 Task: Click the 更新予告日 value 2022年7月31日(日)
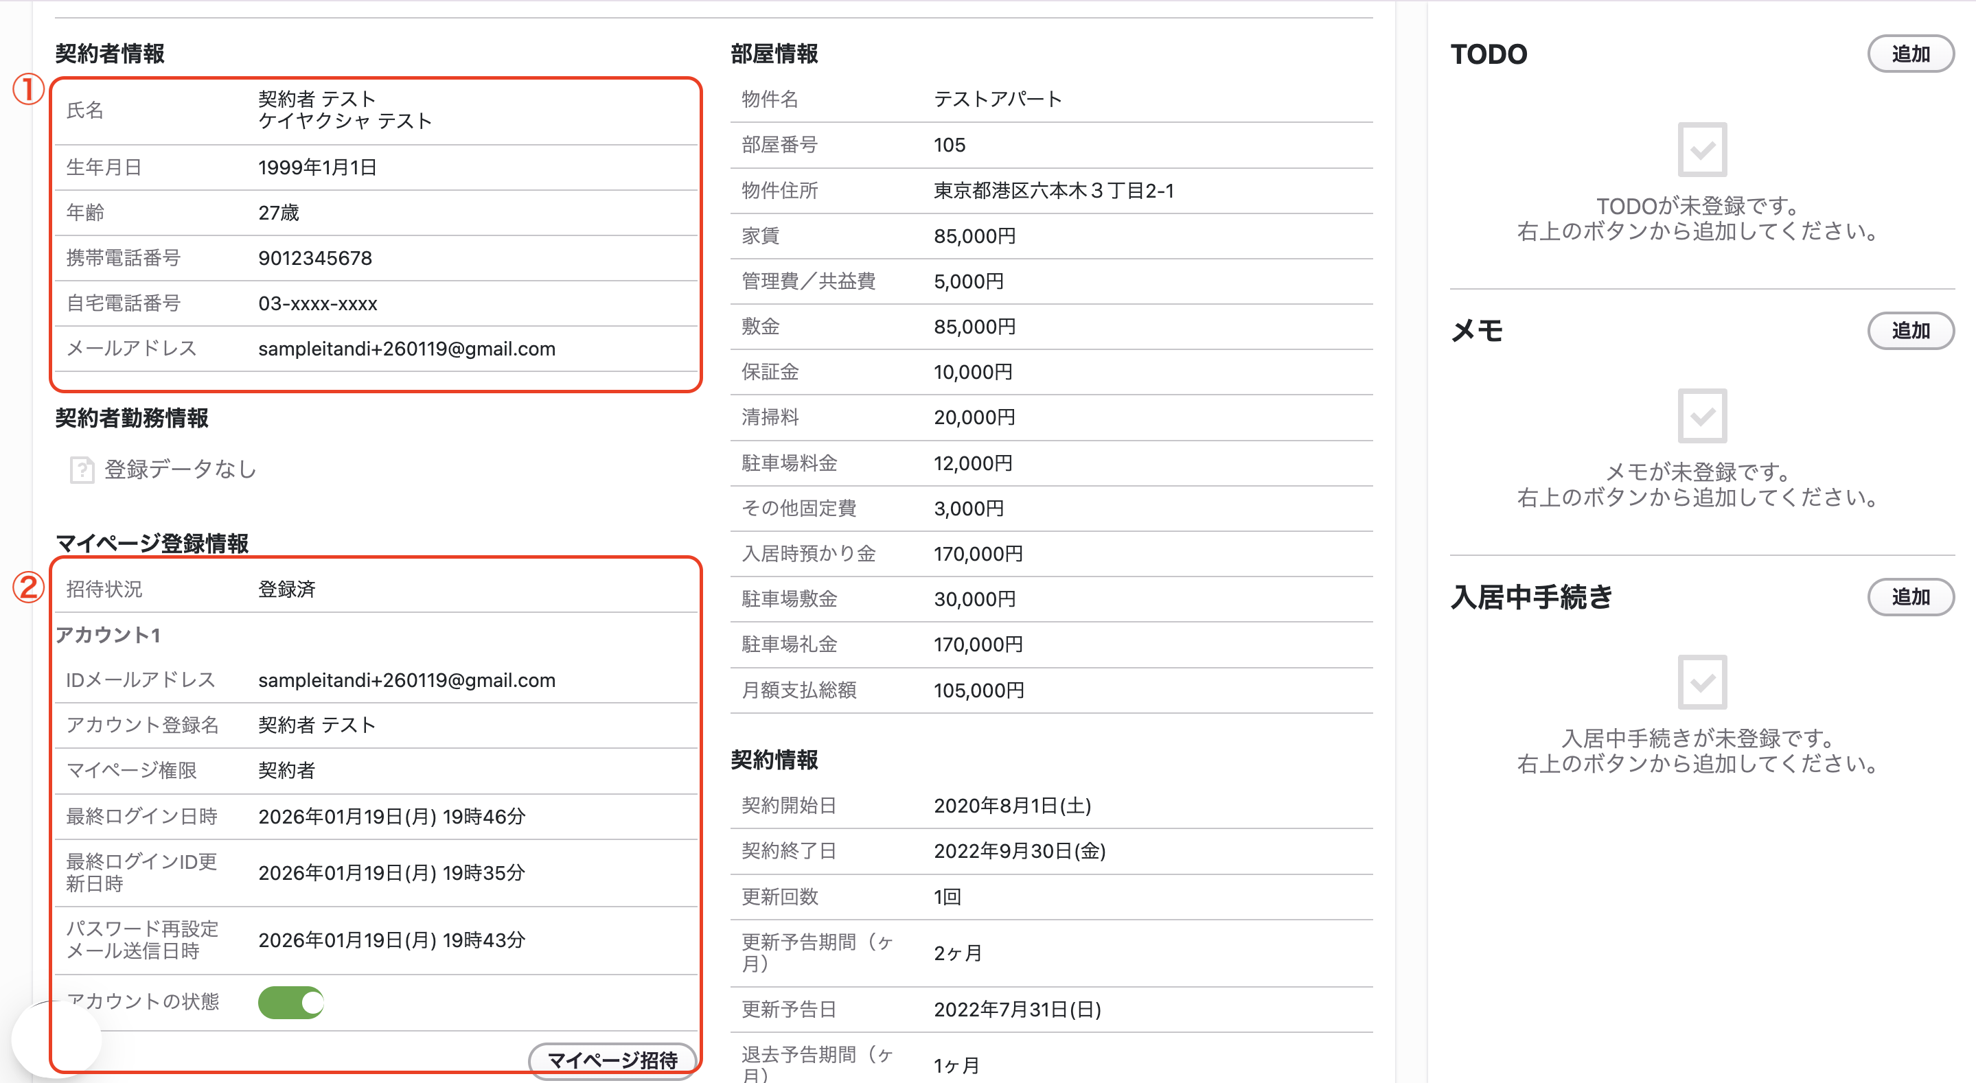coord(1018,1010)
